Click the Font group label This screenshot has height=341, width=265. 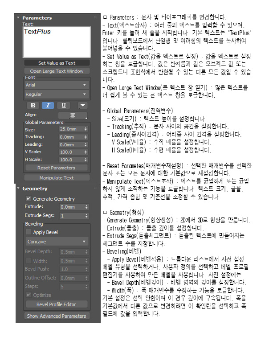point(30,77)
